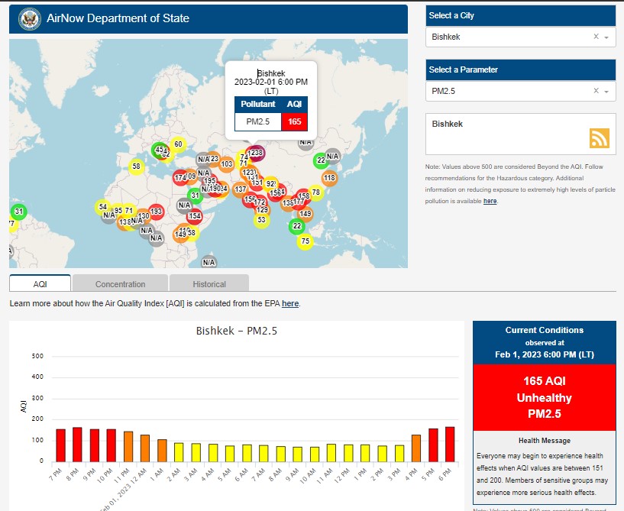Click the Department of State seal logo

30,18
